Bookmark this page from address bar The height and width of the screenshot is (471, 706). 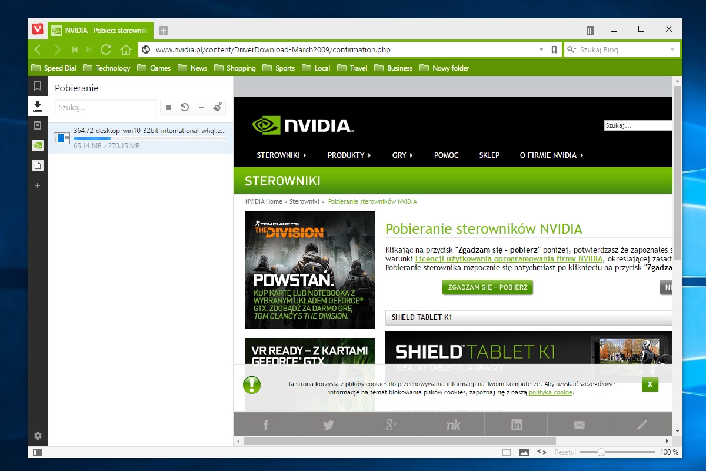click(554, 49)
